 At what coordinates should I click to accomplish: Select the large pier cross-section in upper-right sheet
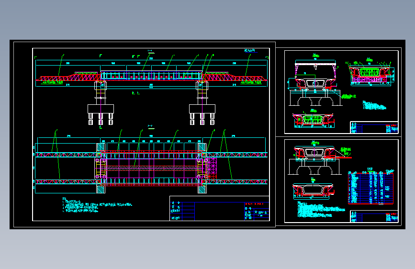pos(315,83)
